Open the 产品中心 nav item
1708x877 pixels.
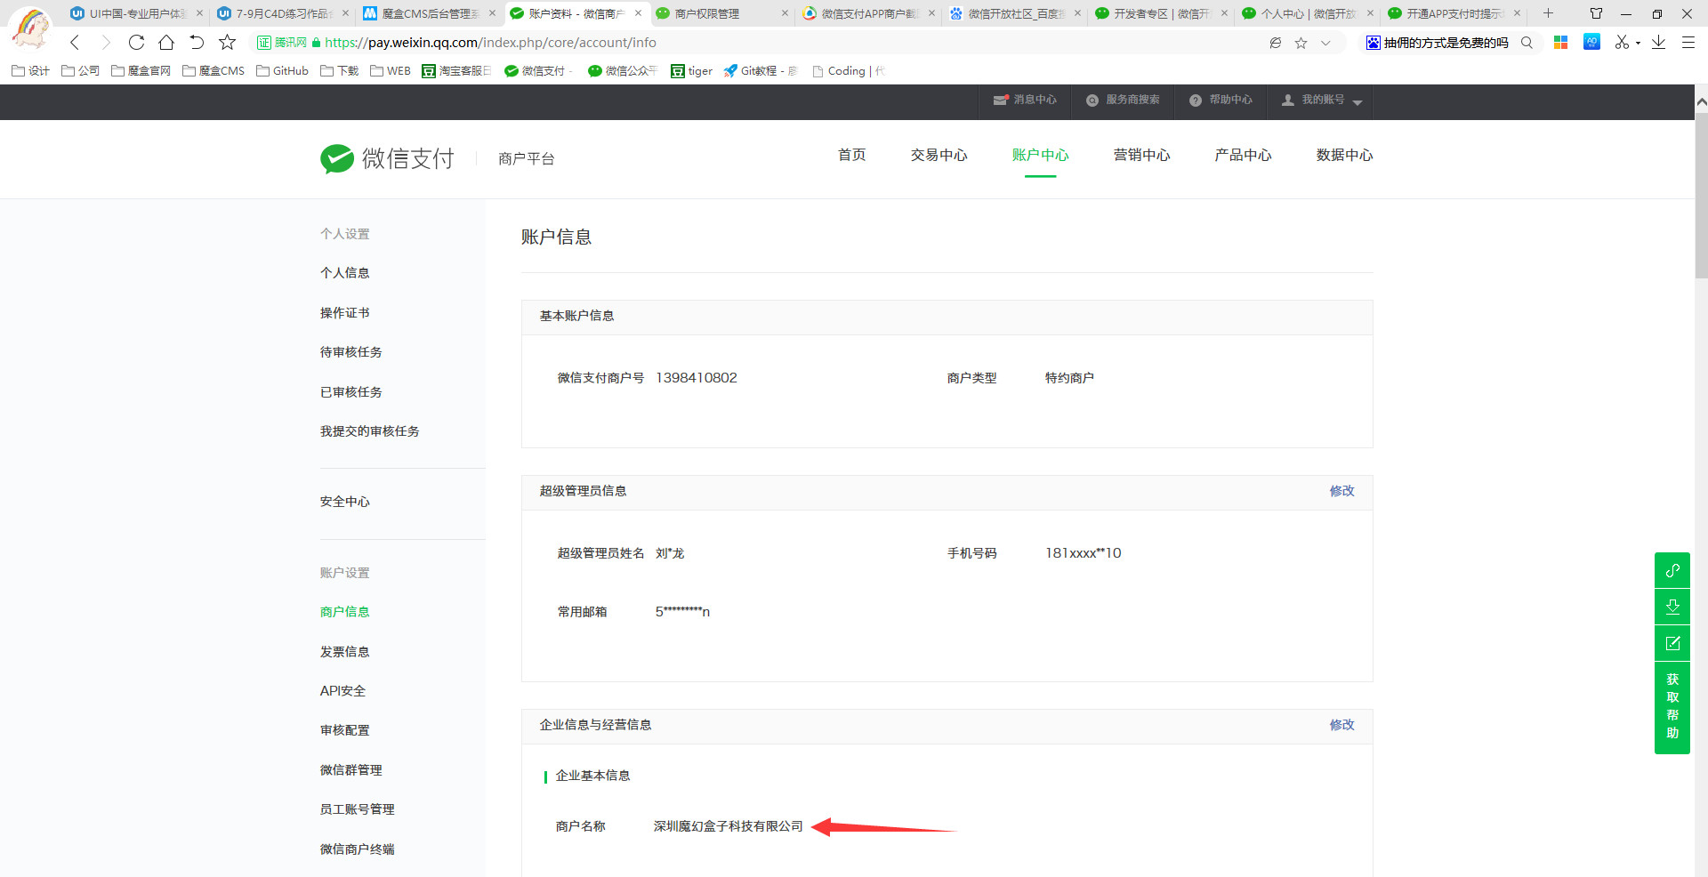1244,156
